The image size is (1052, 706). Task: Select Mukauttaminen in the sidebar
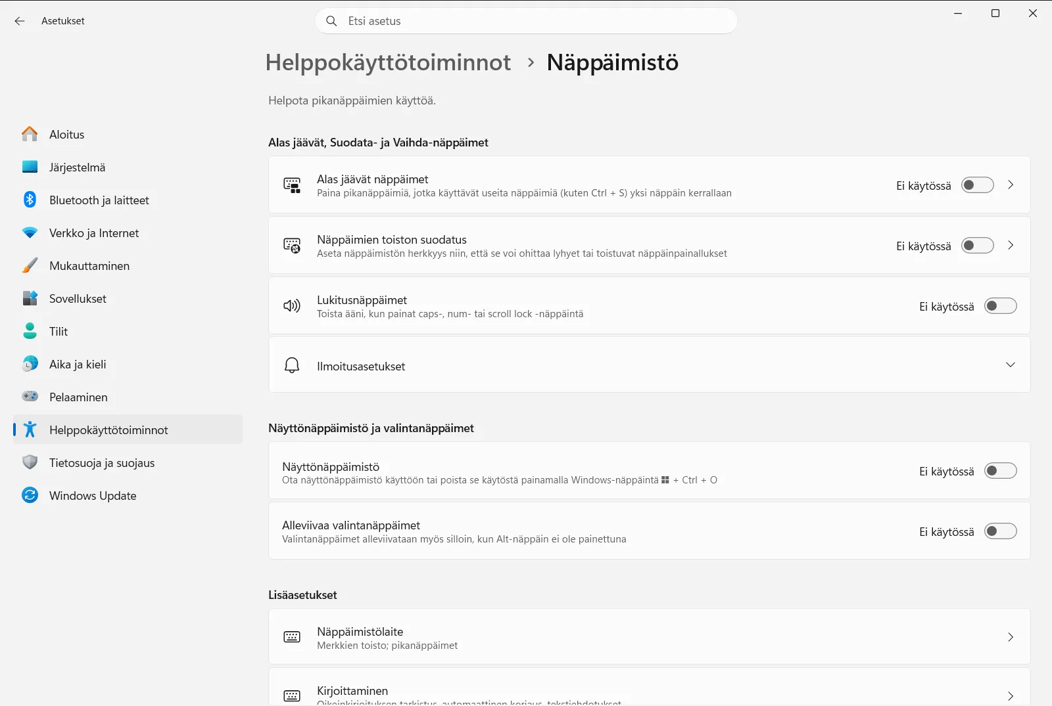point(128,265)
